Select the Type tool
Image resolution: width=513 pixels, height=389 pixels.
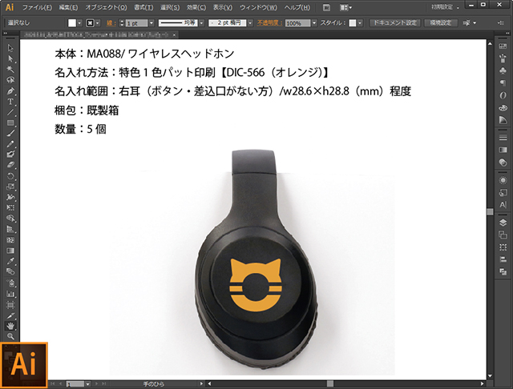pyautogui.click(x=10, y=102)
